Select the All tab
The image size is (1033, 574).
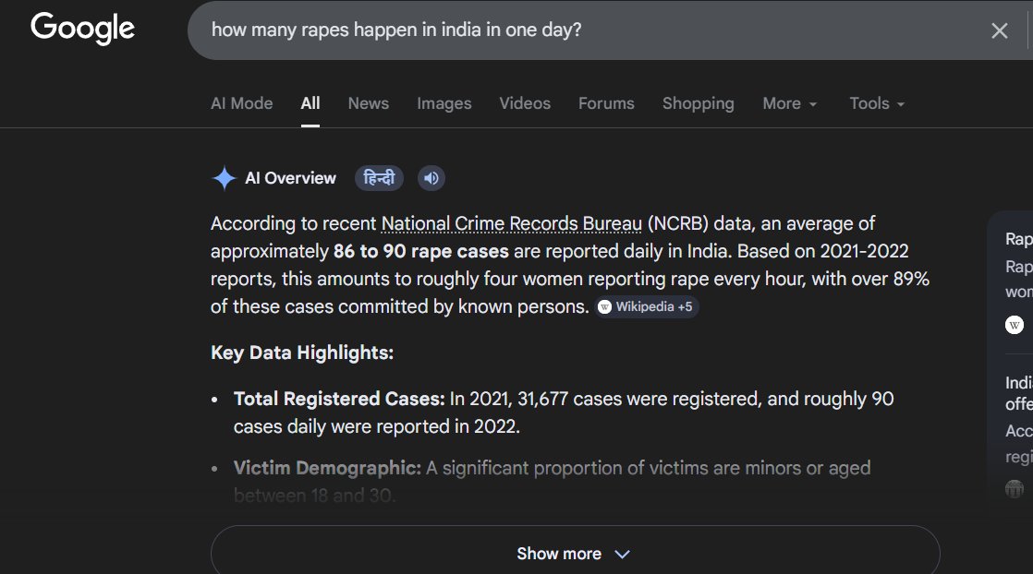(x=310, y=103)
